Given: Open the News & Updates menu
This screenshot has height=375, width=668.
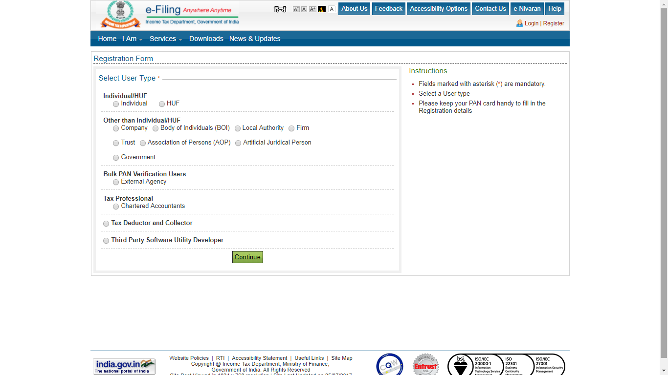Looking at the screenshot, I should 255,39.
